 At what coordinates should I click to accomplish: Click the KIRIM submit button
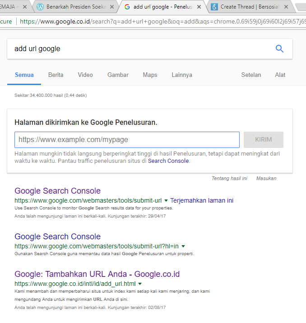click(x=264, y=140)
